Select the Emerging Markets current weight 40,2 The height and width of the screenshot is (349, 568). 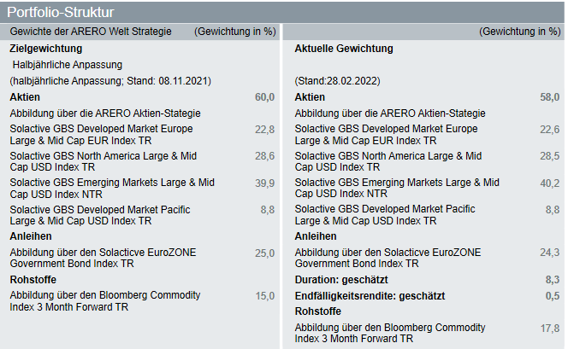coord(550,183)
